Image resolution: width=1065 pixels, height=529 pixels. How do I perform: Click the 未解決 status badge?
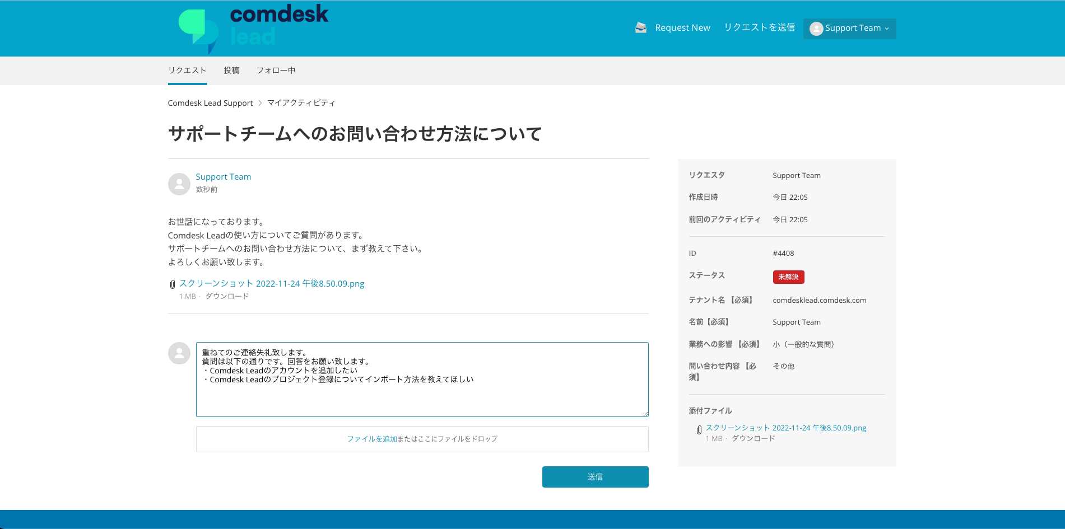pyautogui.click(x=788, y=277)
